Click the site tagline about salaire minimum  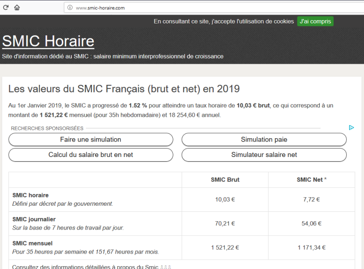(x=112, y=56)
